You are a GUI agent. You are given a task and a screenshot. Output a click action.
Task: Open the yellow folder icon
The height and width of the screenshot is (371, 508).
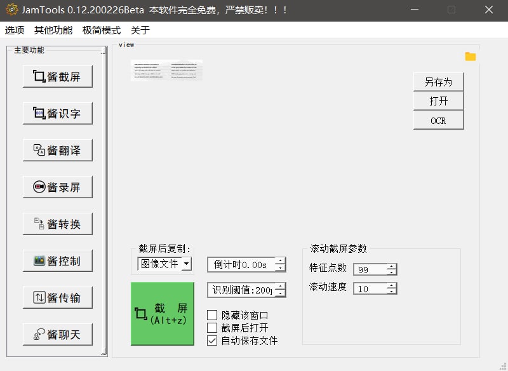pos(471,57)
